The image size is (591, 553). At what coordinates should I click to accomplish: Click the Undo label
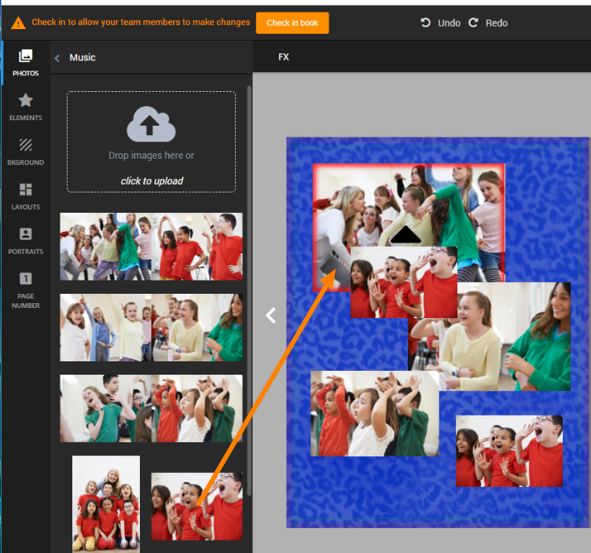449,24
